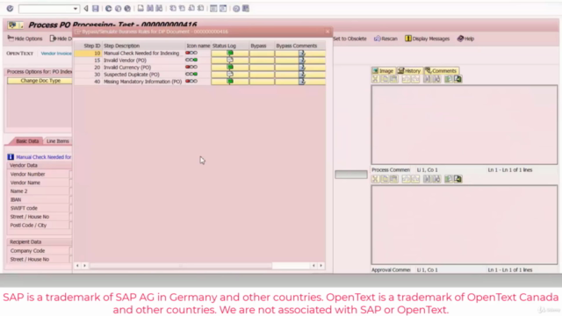Collapse the command field with triangle arrow
Screen dimensions: 562x316
86,8
